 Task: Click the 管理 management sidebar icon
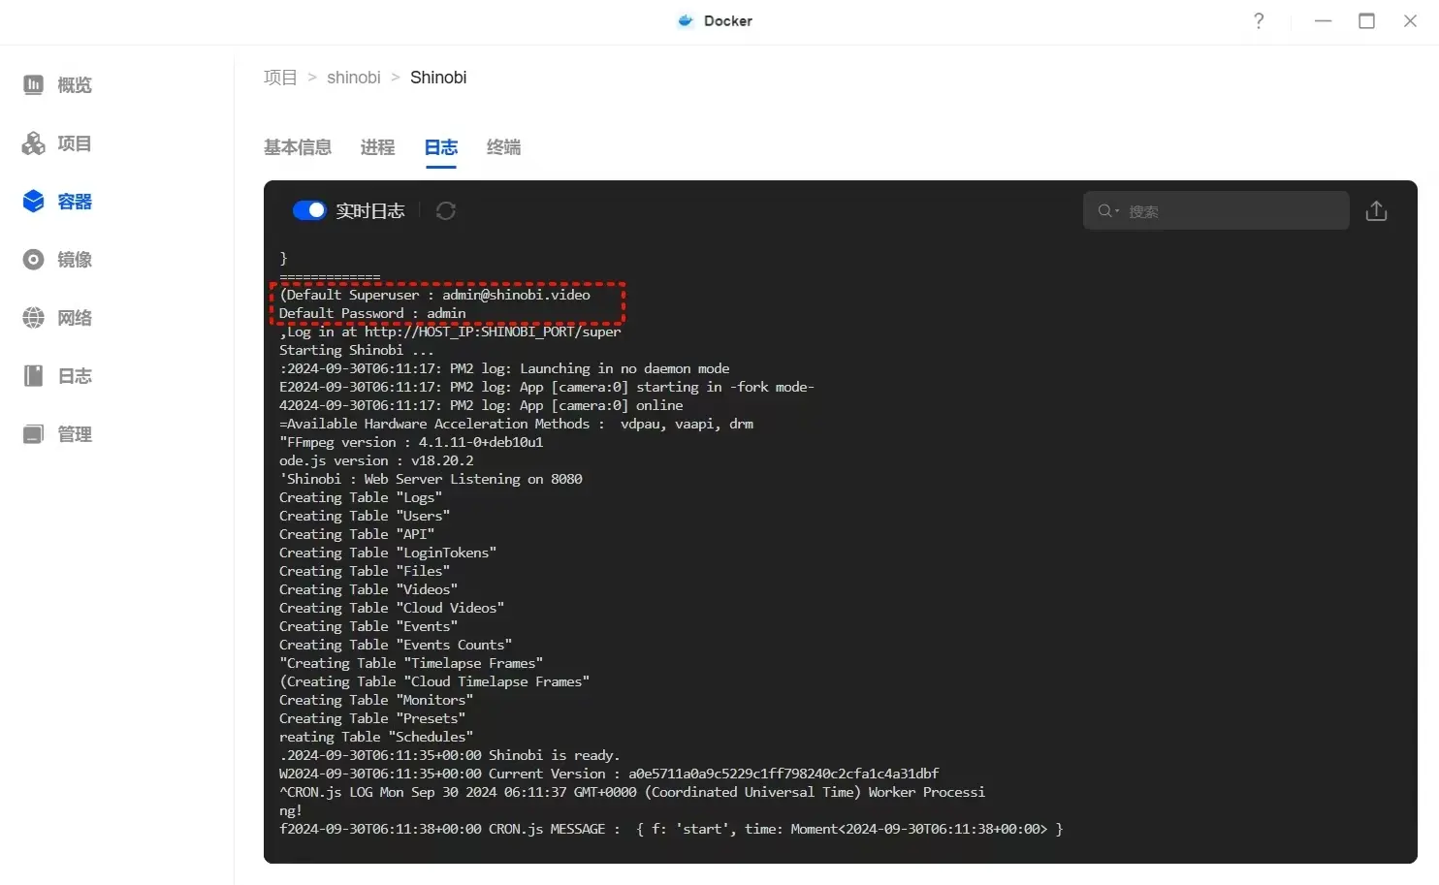[34, 434]
